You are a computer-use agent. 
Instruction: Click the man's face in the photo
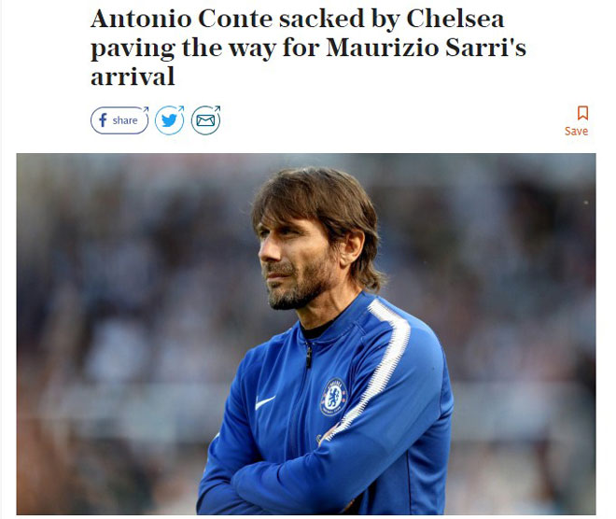pos(295,259)
